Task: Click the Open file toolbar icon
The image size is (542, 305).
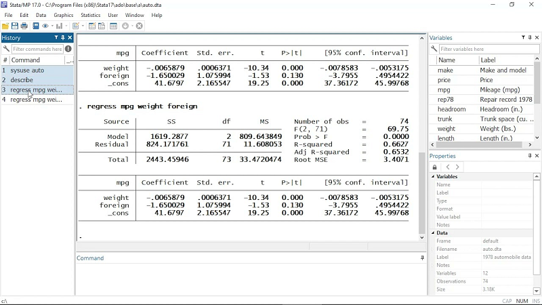Action: (5, 26)
